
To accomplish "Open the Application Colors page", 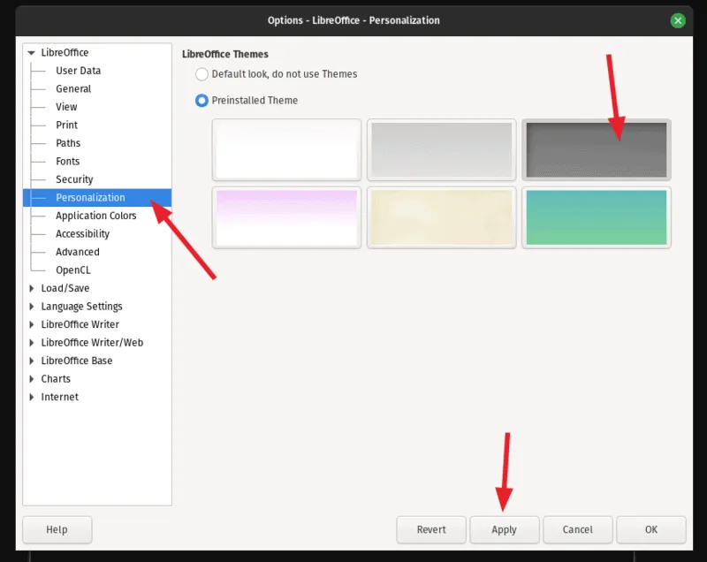I will (95, 216).
